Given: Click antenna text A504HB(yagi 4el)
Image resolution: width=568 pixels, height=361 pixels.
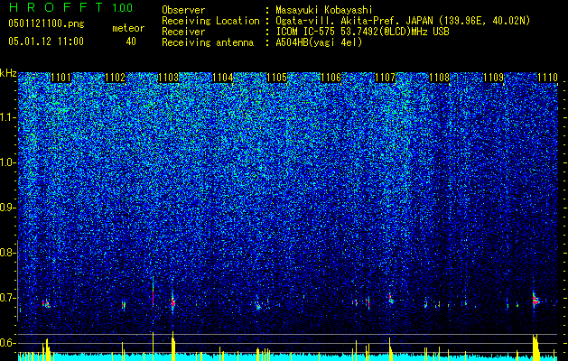Looking at the screenshot, I should [319, 42].
